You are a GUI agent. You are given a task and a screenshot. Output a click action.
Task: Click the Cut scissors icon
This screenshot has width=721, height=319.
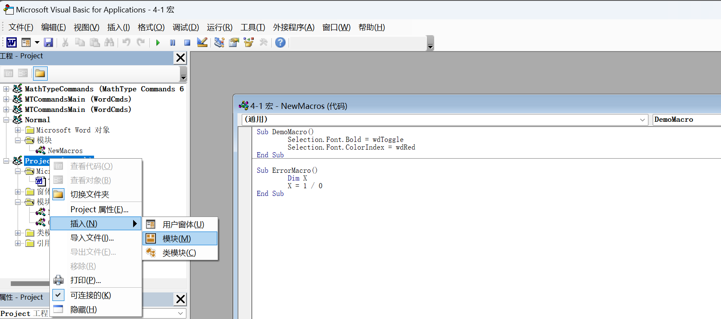pos(65,42)
